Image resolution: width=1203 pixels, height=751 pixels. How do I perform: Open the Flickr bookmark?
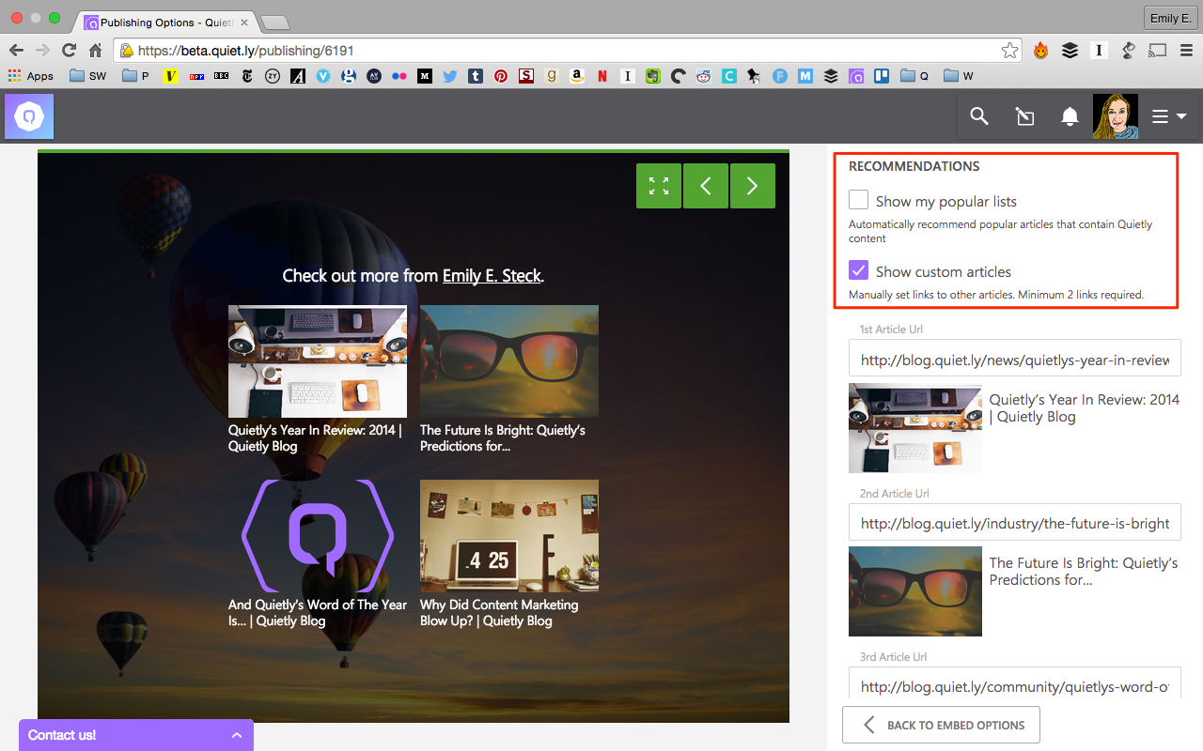tap(399, 76)
